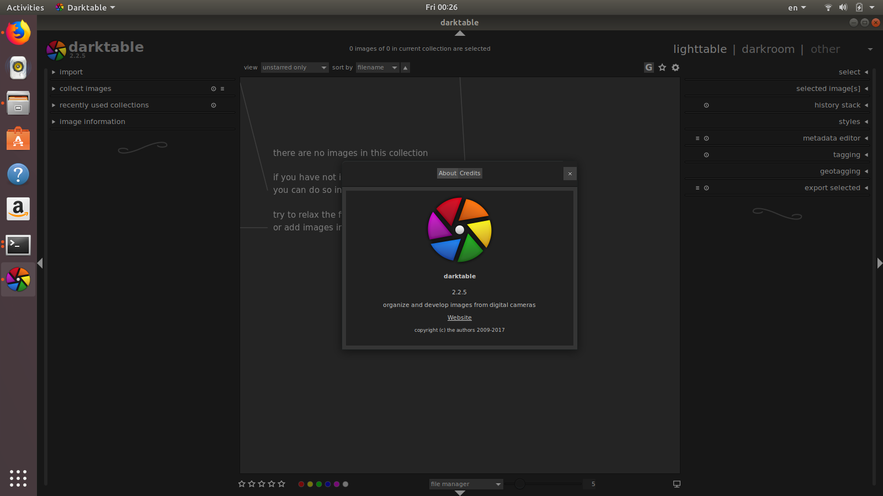Click the green color label

319,484
